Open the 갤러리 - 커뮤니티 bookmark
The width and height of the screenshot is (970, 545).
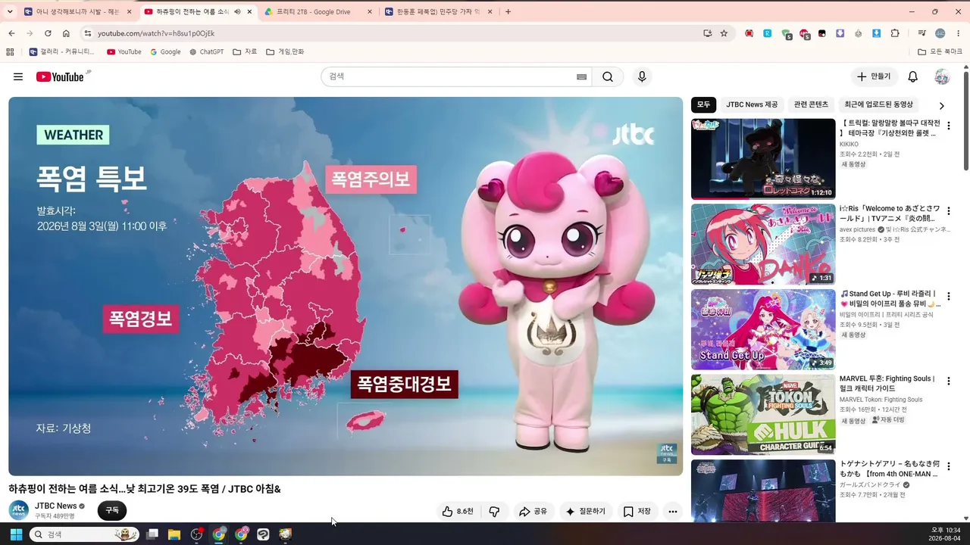tap(62, 52)
